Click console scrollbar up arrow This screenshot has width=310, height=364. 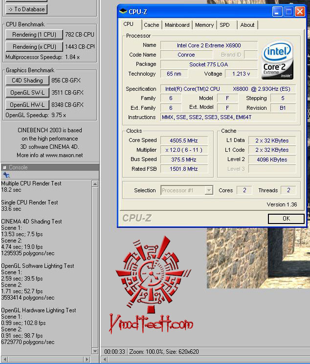pyautogui.click(x=95, y=184)
